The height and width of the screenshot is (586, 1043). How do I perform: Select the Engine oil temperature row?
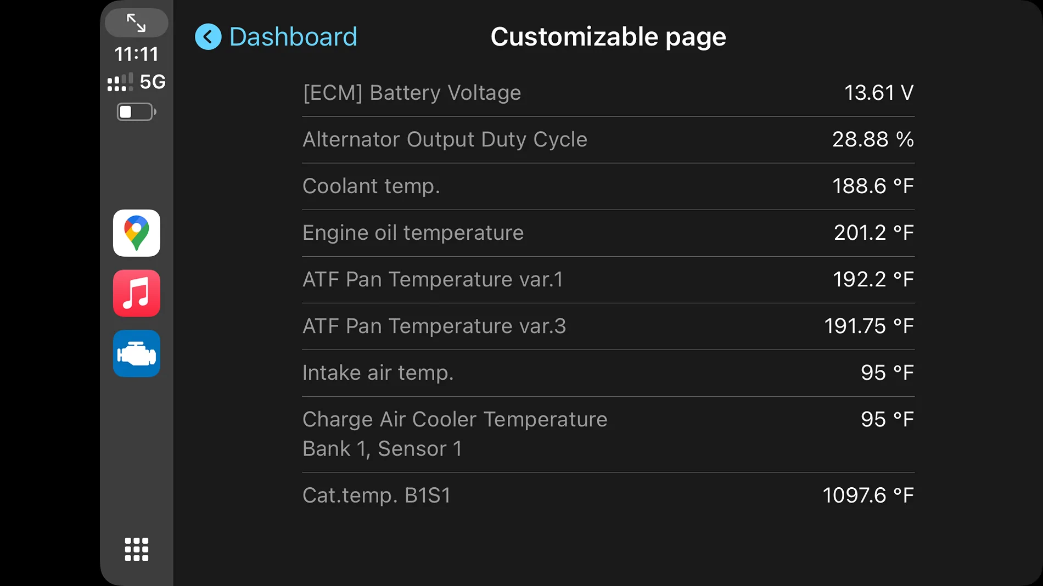[x=608, y=233]
